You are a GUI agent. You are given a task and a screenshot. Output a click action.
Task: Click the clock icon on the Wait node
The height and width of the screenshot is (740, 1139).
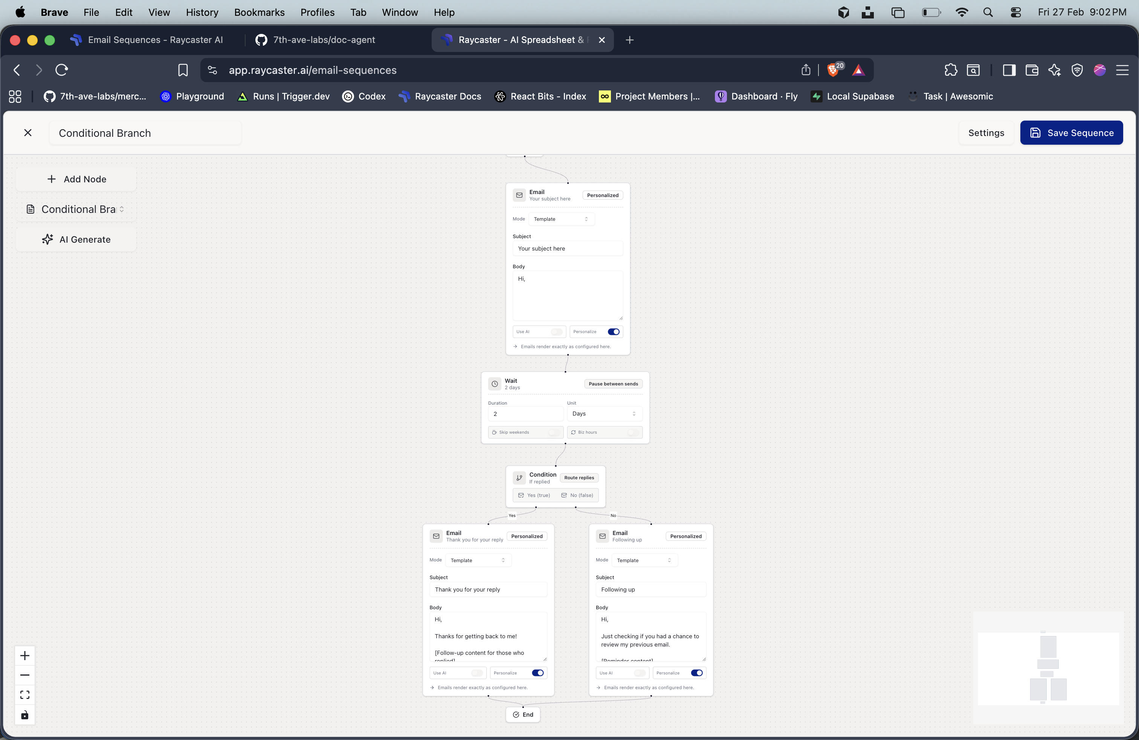[x=495, y=384]
